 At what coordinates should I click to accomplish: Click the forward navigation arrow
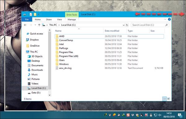(x=31, y=25)
